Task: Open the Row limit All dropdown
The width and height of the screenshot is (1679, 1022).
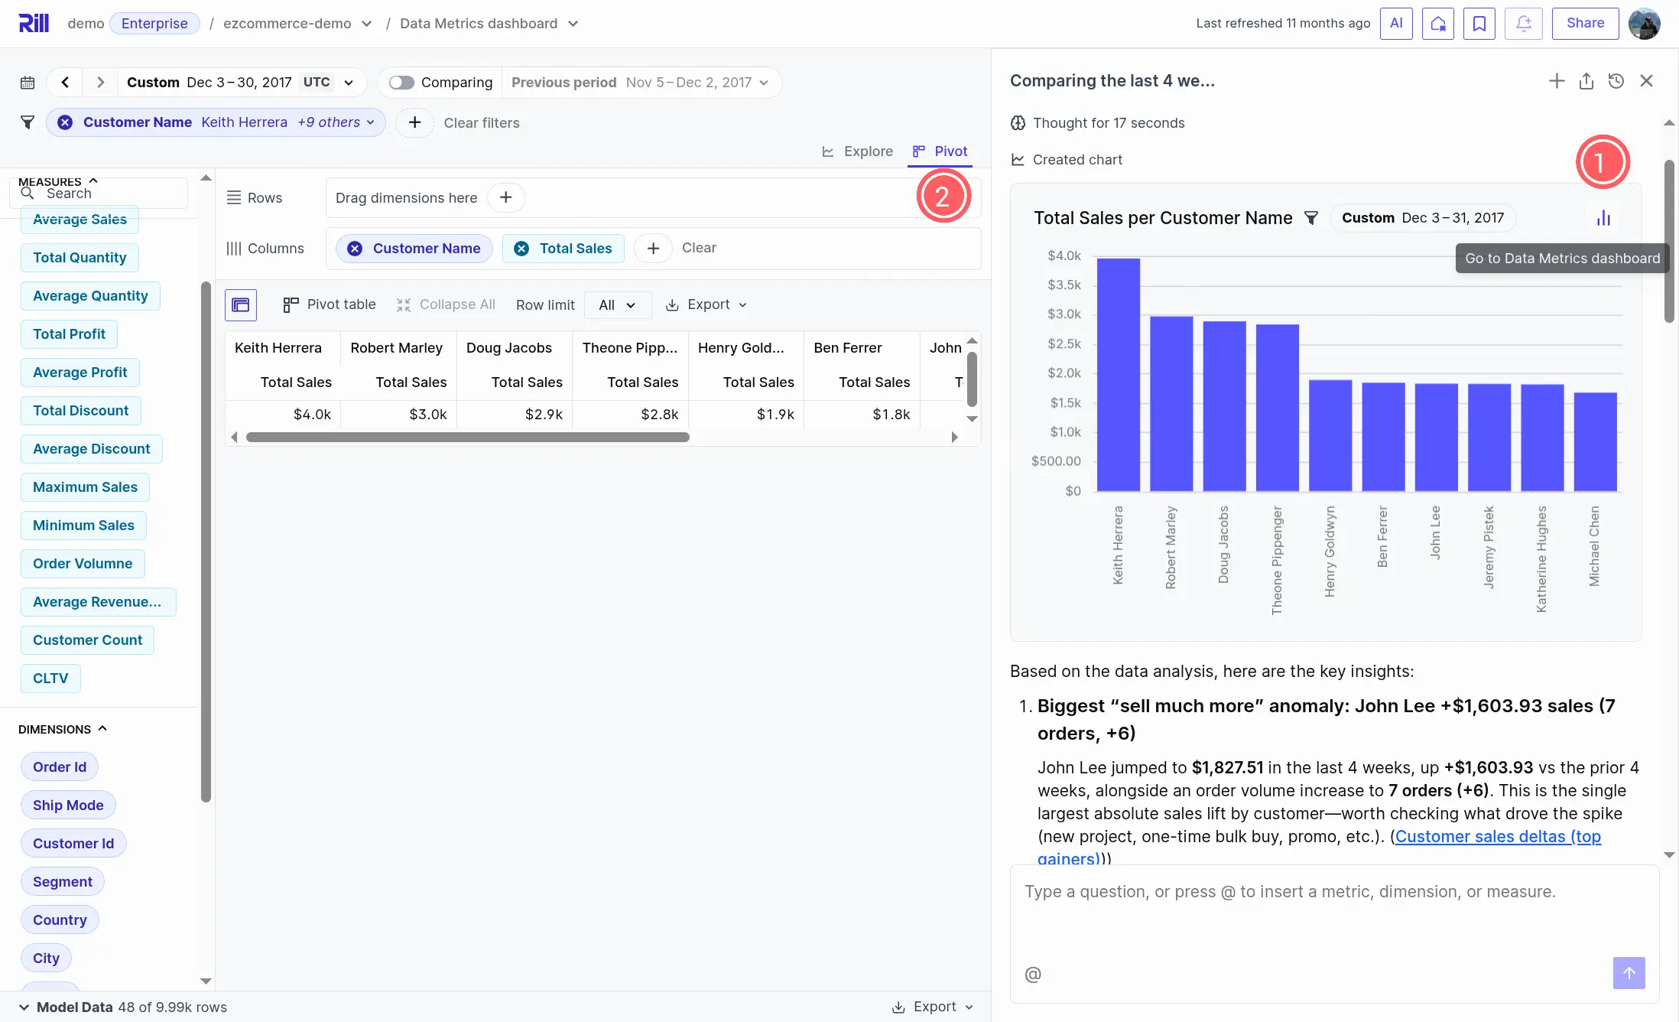Action: (617, 305)
